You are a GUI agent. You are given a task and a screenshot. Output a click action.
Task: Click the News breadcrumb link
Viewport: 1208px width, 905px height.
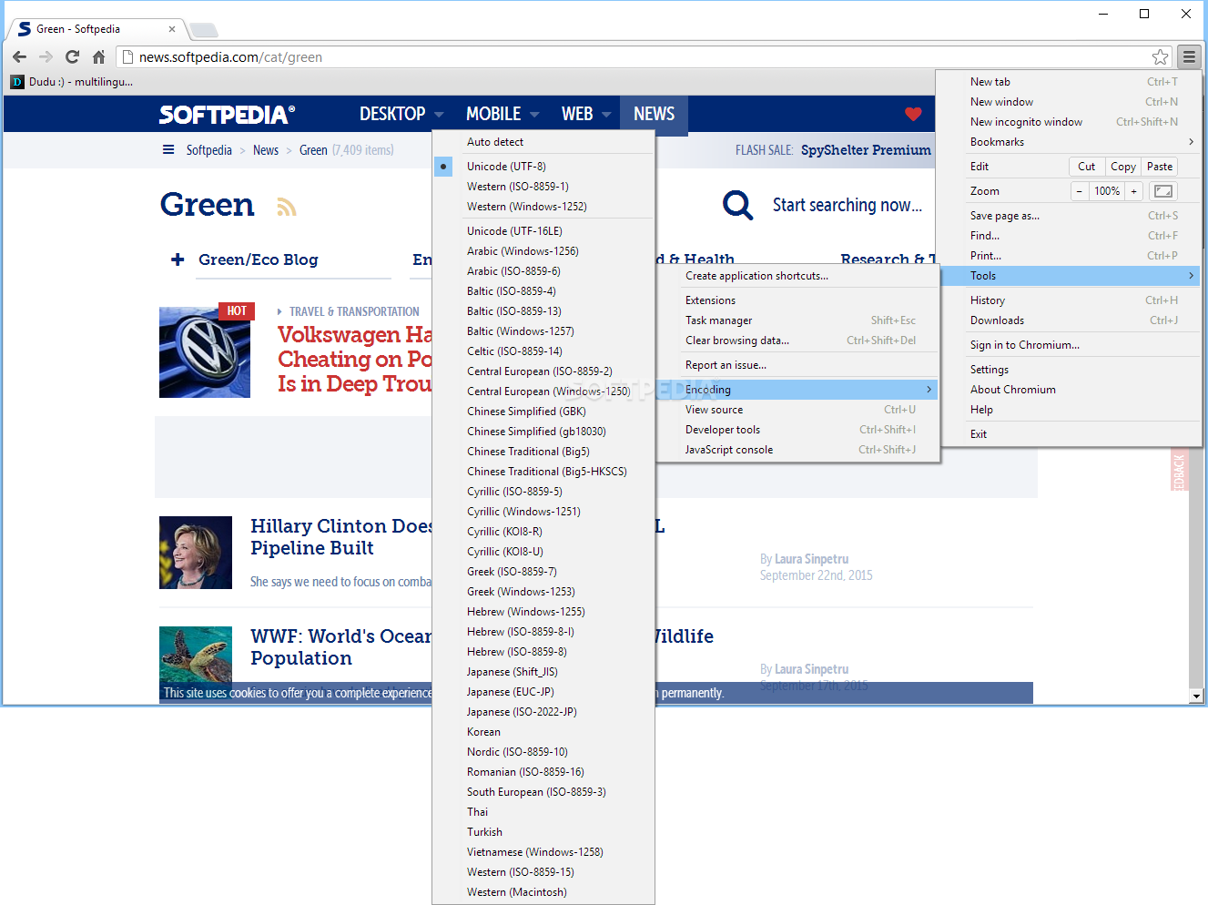click(266, 150)
